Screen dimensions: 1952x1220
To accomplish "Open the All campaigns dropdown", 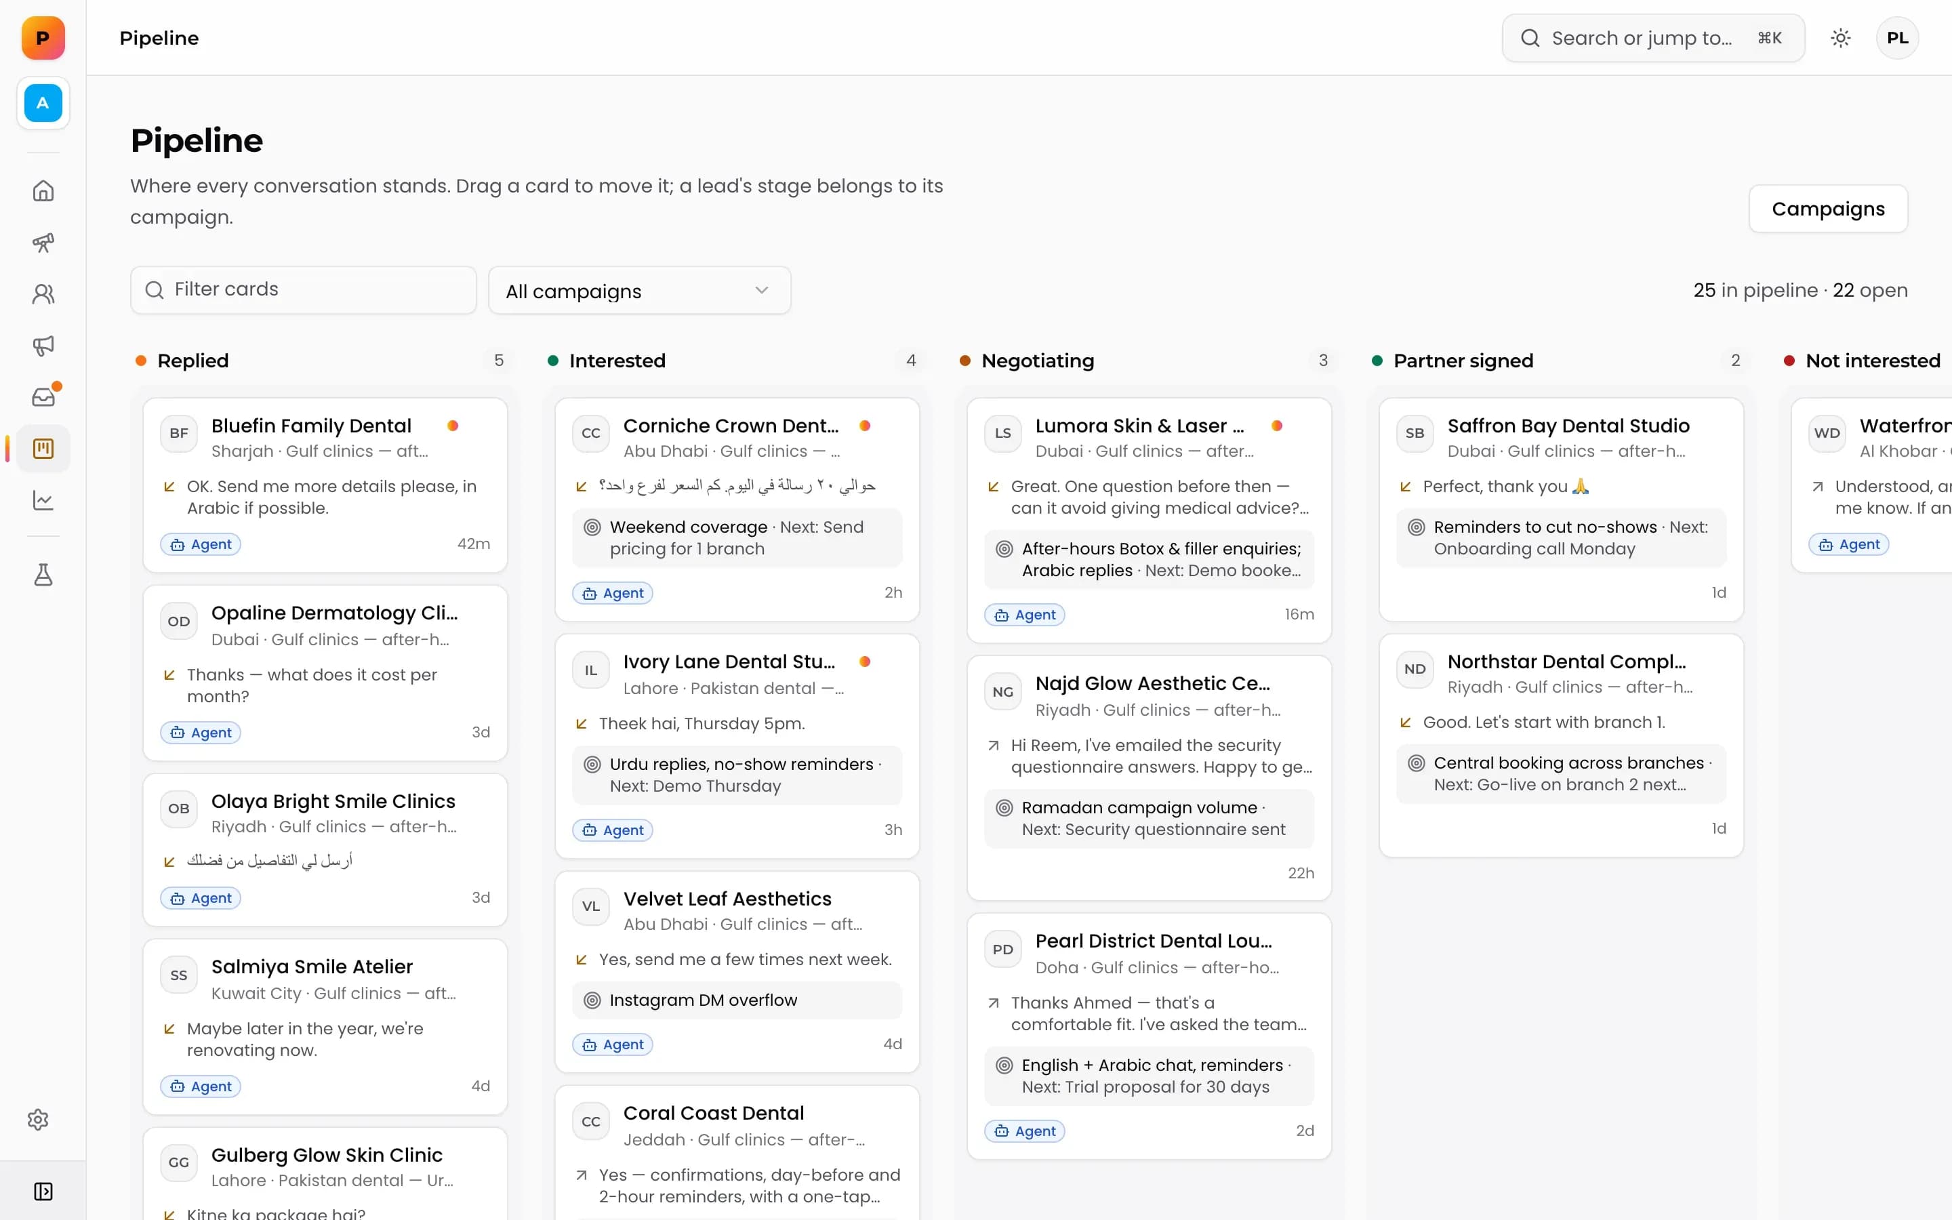I will point(640,291).
